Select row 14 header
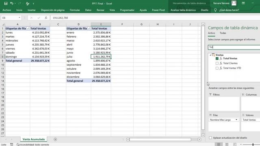The width and height of the screenshot is (260, 146). [2, 81]
